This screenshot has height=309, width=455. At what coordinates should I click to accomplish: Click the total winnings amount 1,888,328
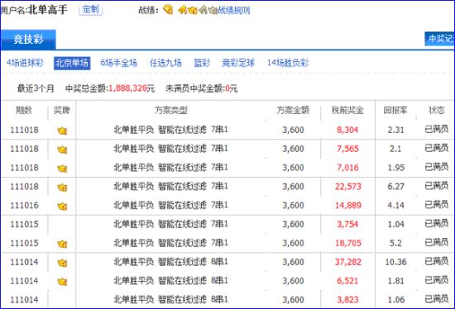pyautogui.click(x=127, y=88)
